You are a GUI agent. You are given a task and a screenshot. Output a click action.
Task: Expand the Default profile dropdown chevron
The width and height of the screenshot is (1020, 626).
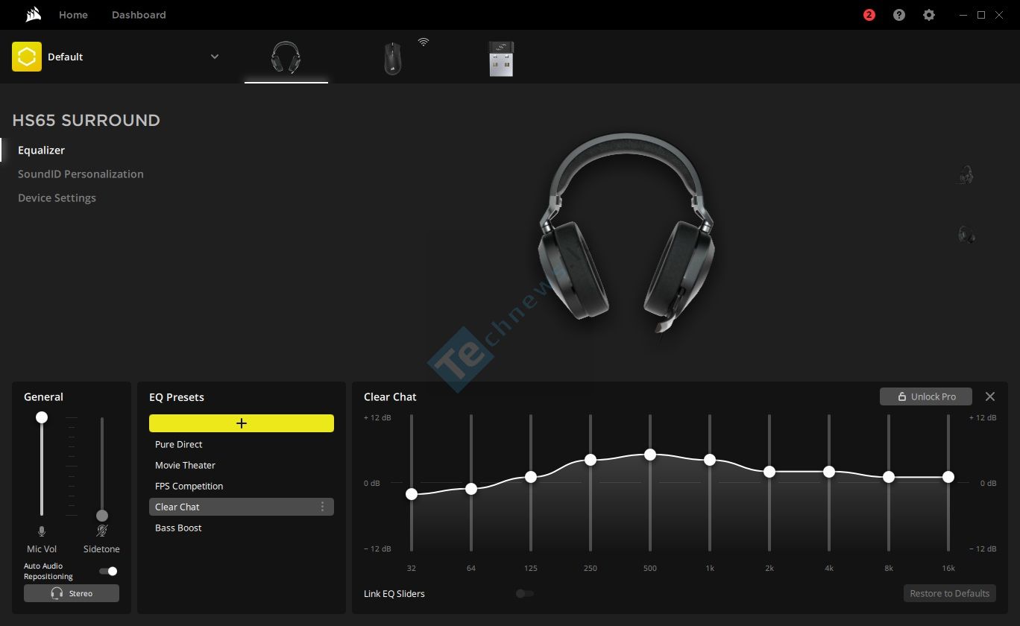point(215,57)
